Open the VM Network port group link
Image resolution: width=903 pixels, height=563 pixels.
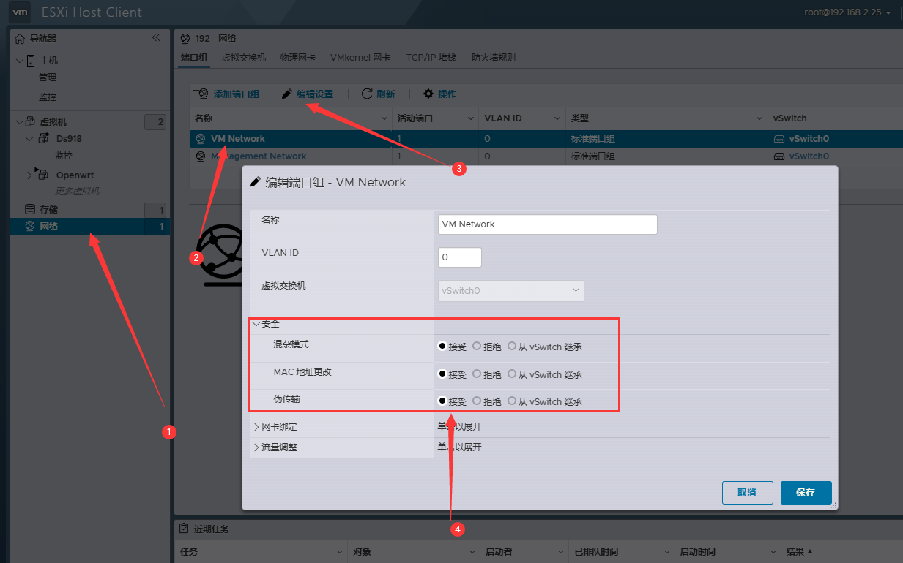click(x=238, y=139)
